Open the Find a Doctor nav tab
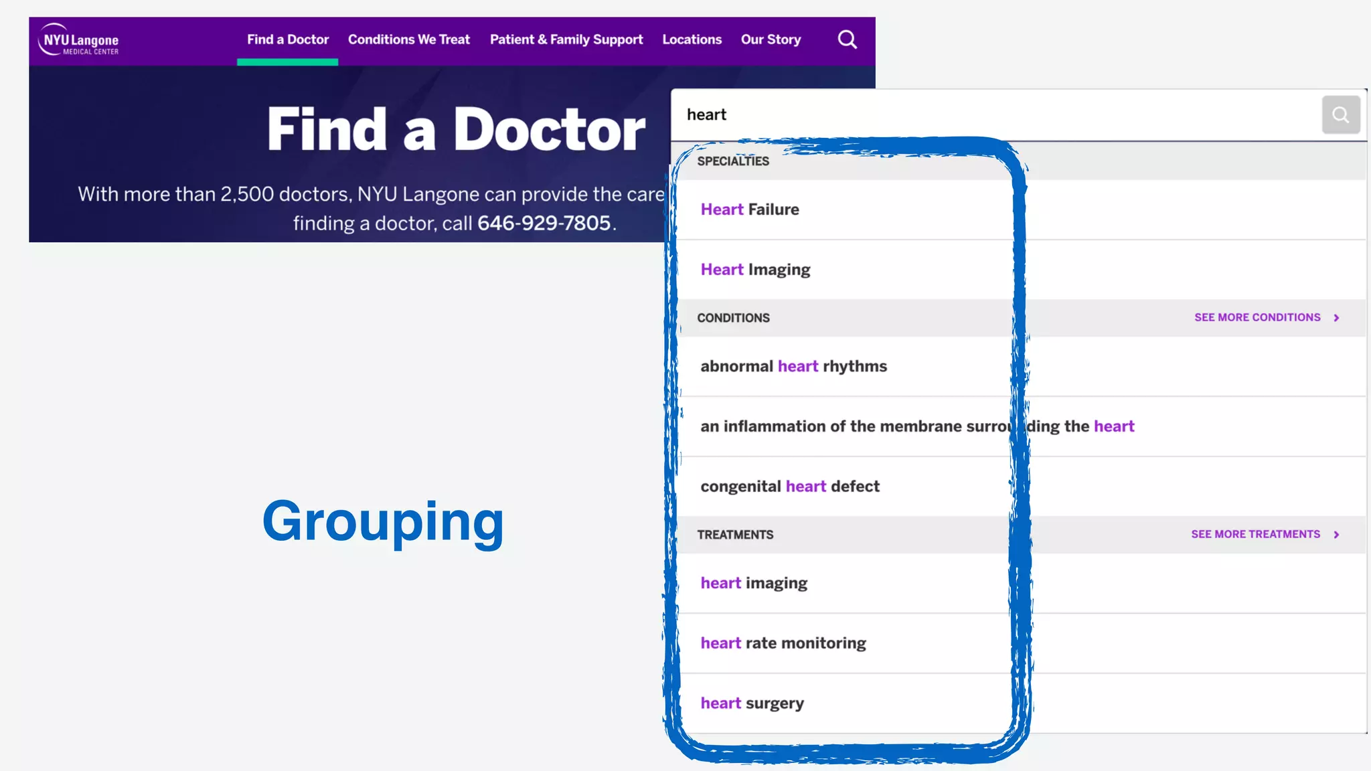 [288, 40]
